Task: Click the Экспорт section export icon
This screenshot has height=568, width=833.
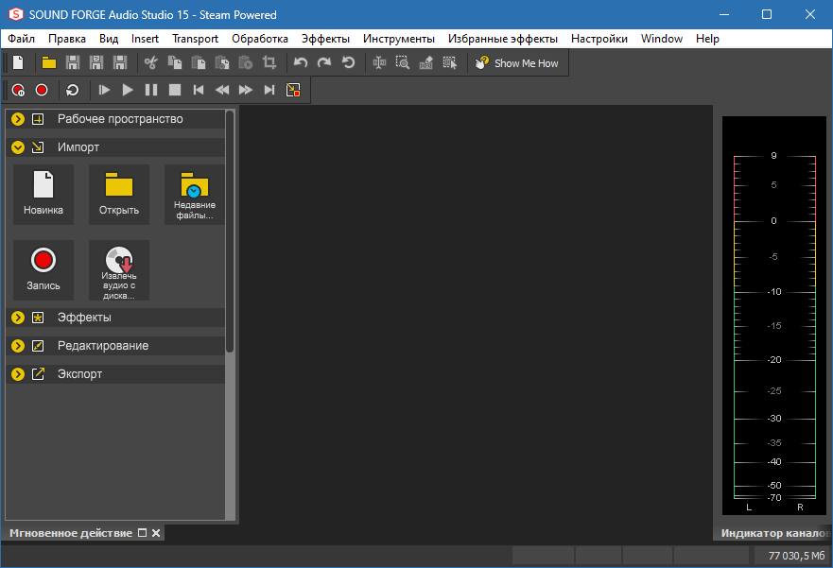Action: (38, 374)
